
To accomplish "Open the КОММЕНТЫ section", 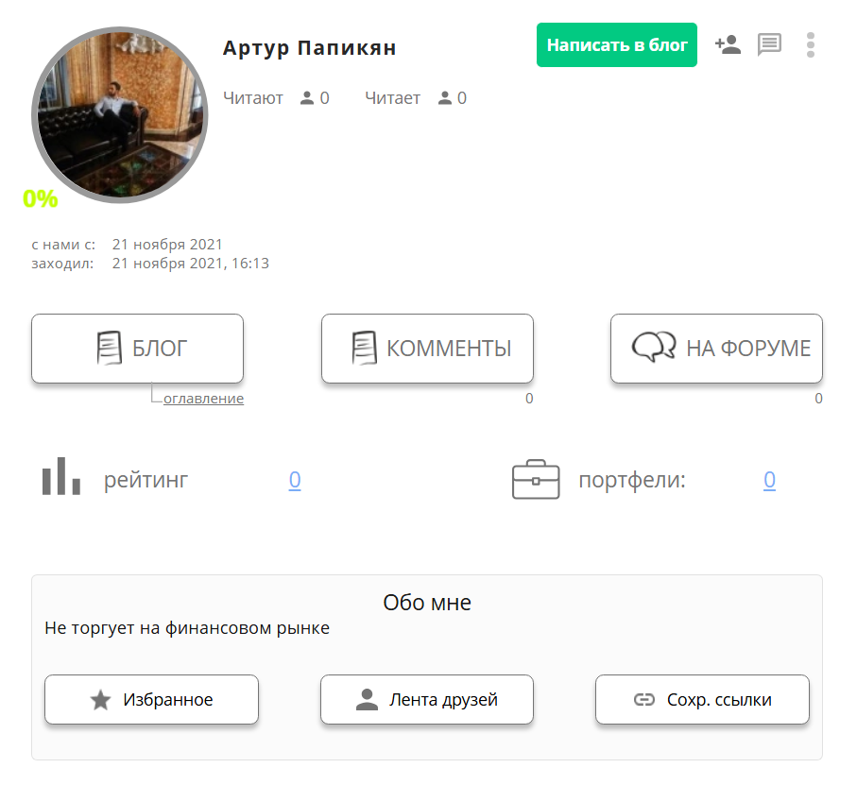I will [x=427, y=349].
